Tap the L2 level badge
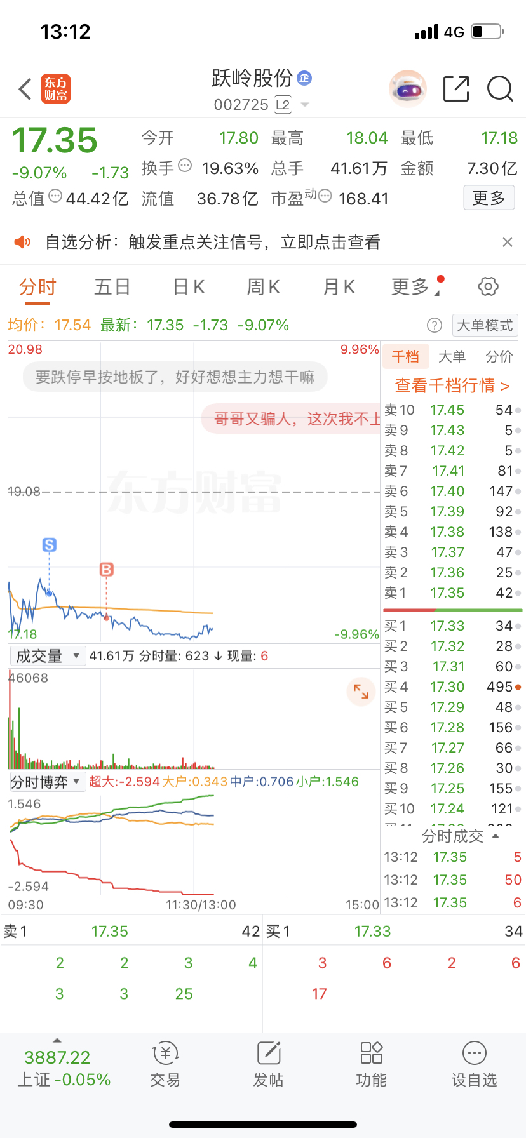The image size is (526, 1138). click(x=283, y=105)
